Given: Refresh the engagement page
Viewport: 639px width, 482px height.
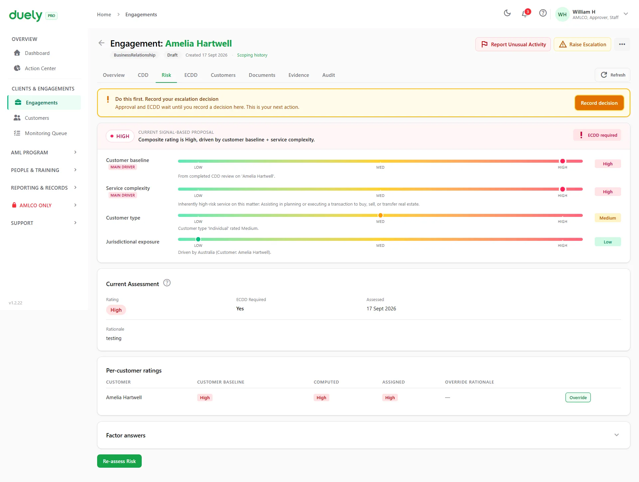Looking at the screenshot, I should [612, 75].
